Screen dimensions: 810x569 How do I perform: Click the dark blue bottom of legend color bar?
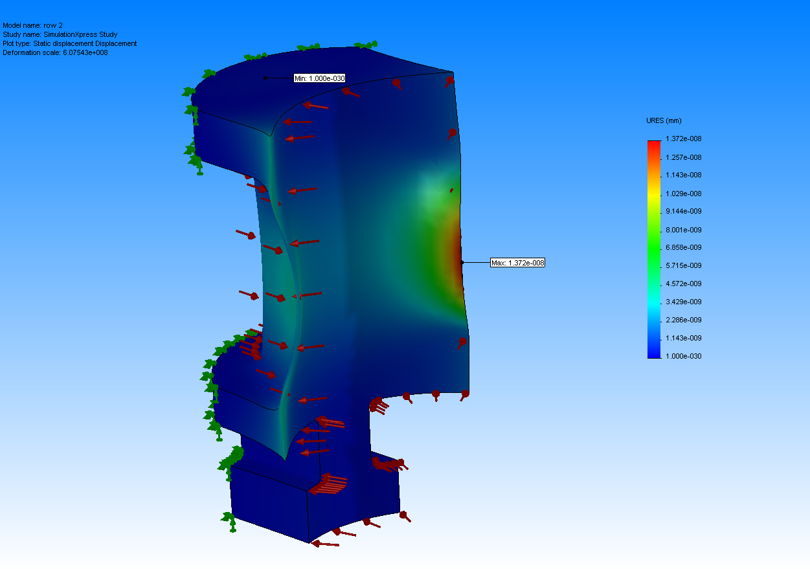point(654,353)
